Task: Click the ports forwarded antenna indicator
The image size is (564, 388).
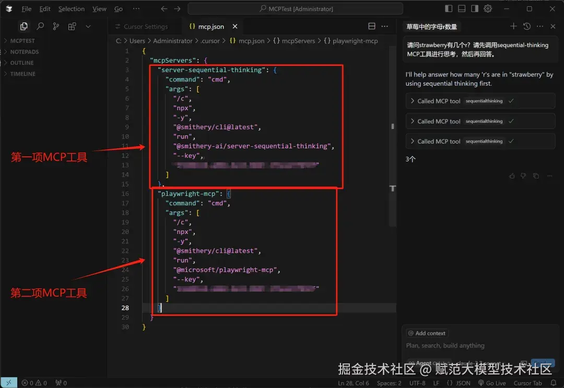Action: tap(61, 383)
